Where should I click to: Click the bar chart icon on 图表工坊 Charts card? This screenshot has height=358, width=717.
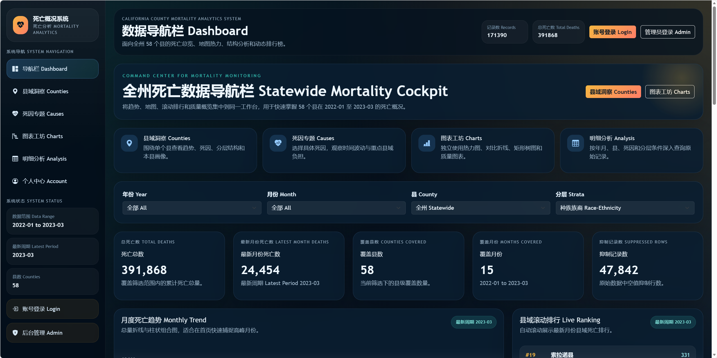(x=427, y=143)
